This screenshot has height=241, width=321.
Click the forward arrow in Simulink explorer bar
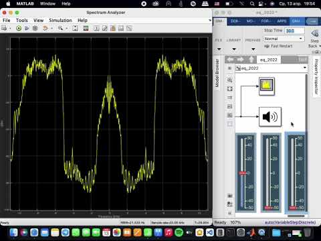coord(240,60)
